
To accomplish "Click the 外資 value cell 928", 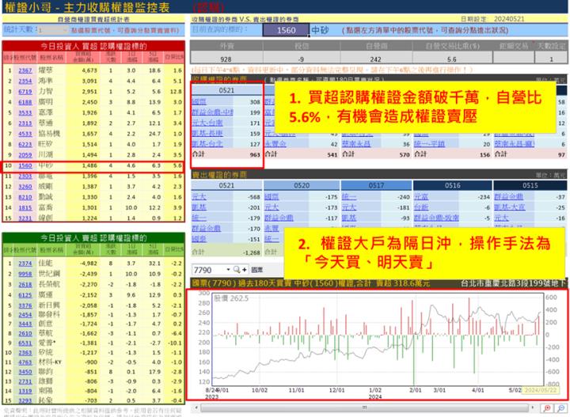I will point(226,58).
